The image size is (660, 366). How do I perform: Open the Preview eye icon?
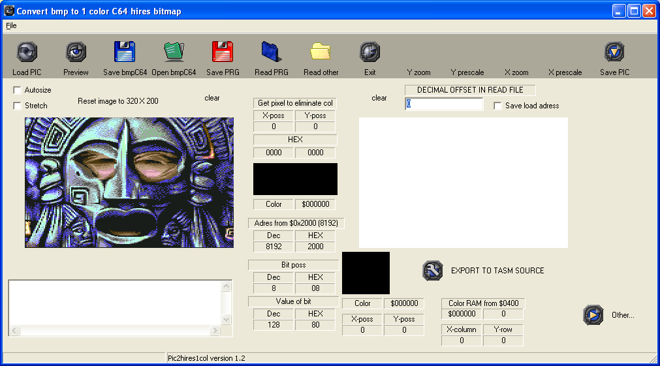pyautogui.click(x=76, y=52)
